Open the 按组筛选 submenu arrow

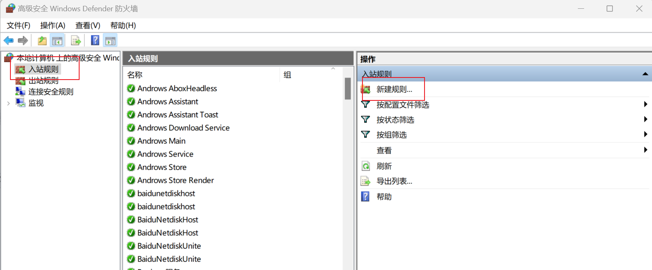(646, 134)
